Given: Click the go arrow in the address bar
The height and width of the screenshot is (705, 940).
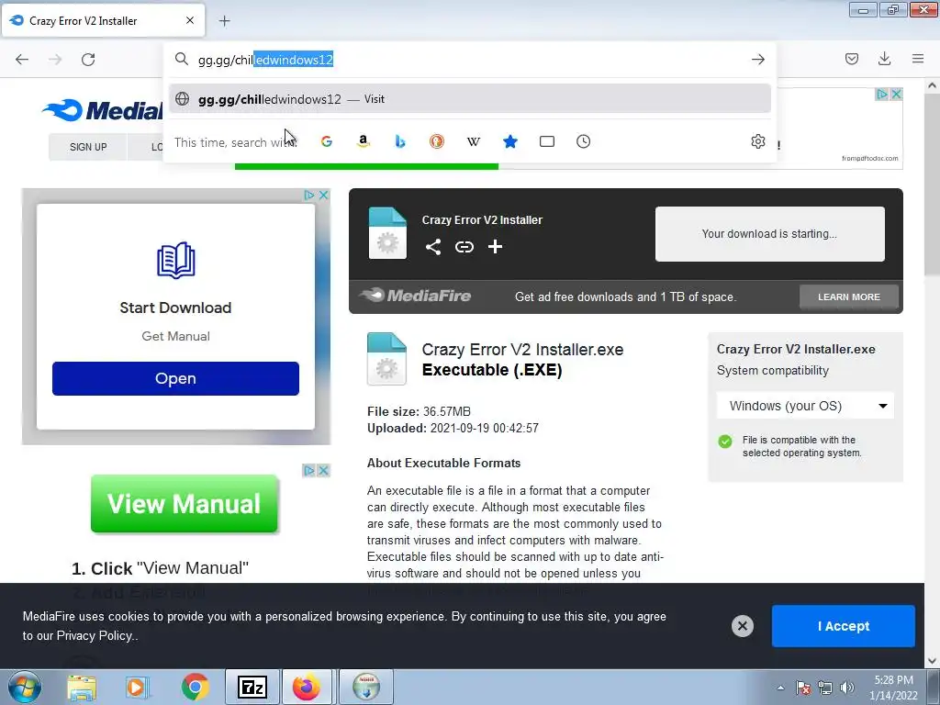Looking at the screenshot, I should point(757,60).
